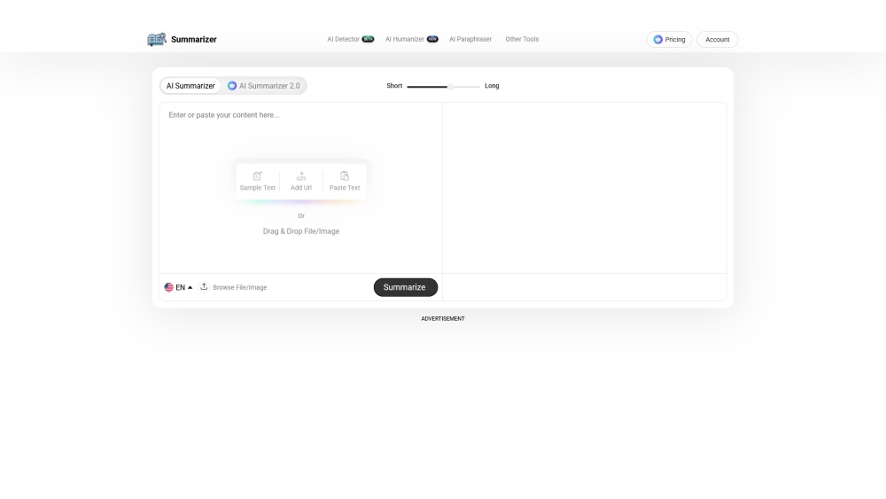
Task: Open the Pricing page
Action: coord(669,40)
